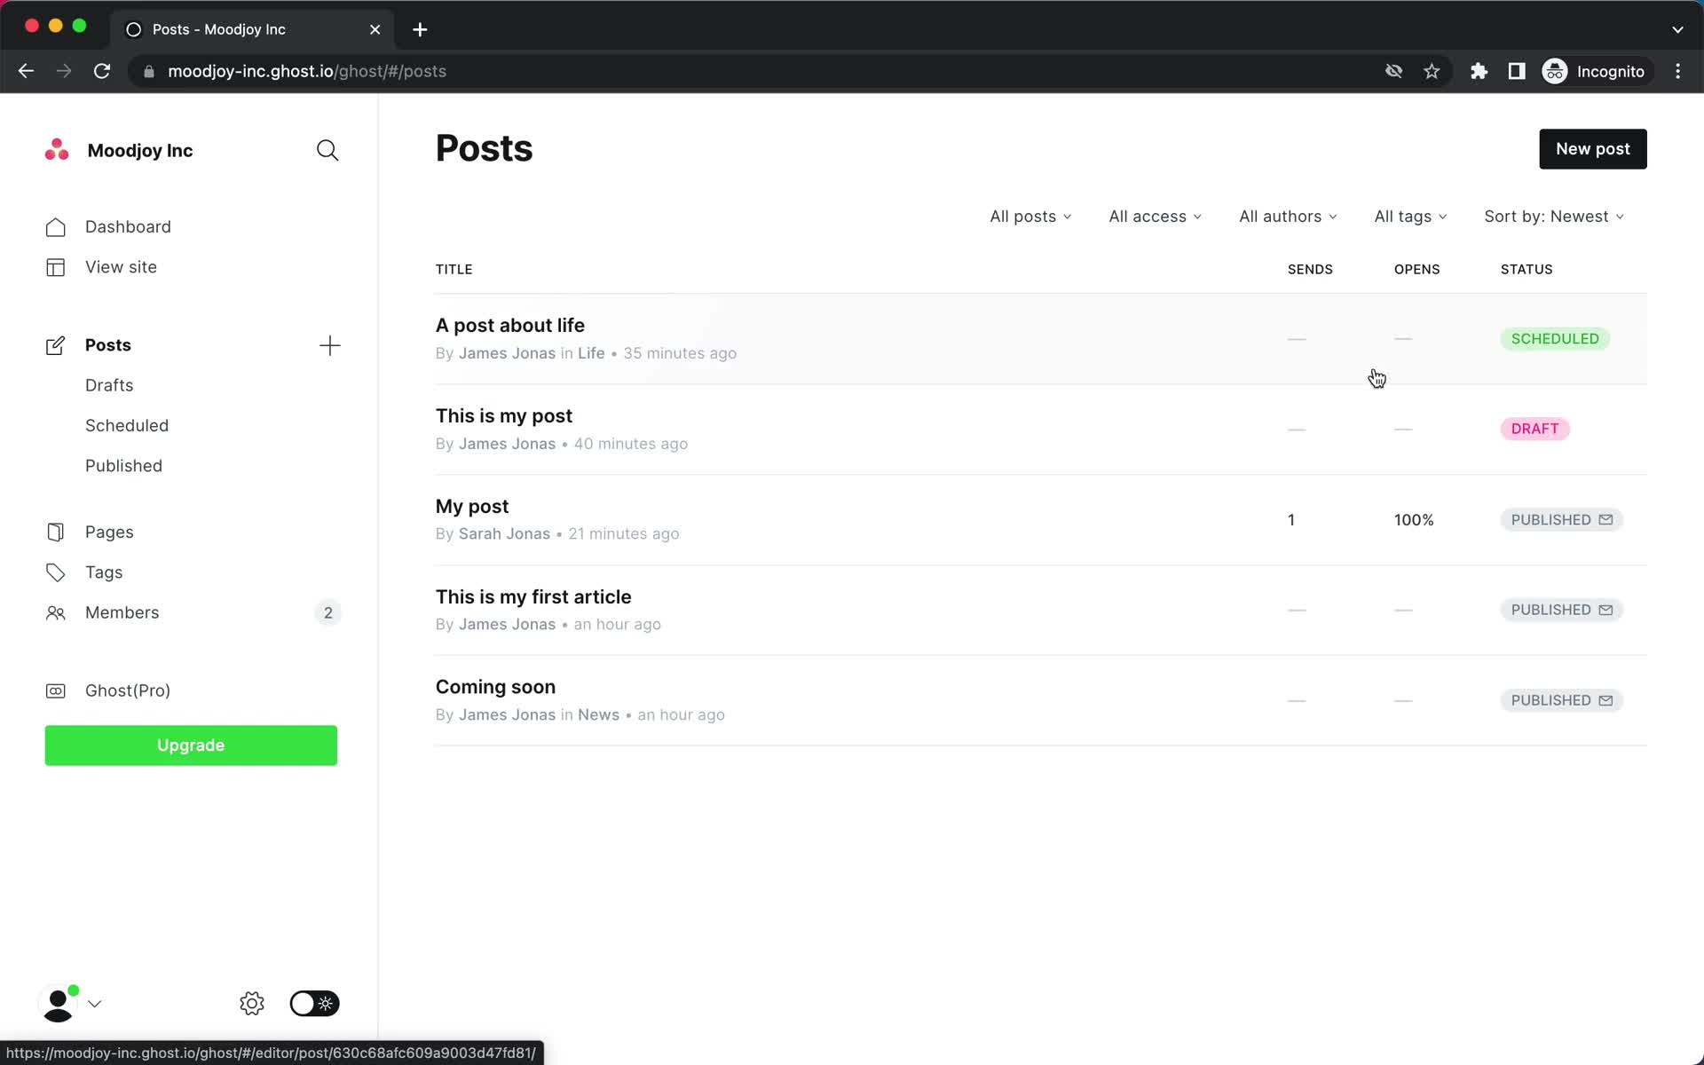Click the Incognito profile icon
The height and width of the screenshot is (1065, 1704).
point(1555,71)
